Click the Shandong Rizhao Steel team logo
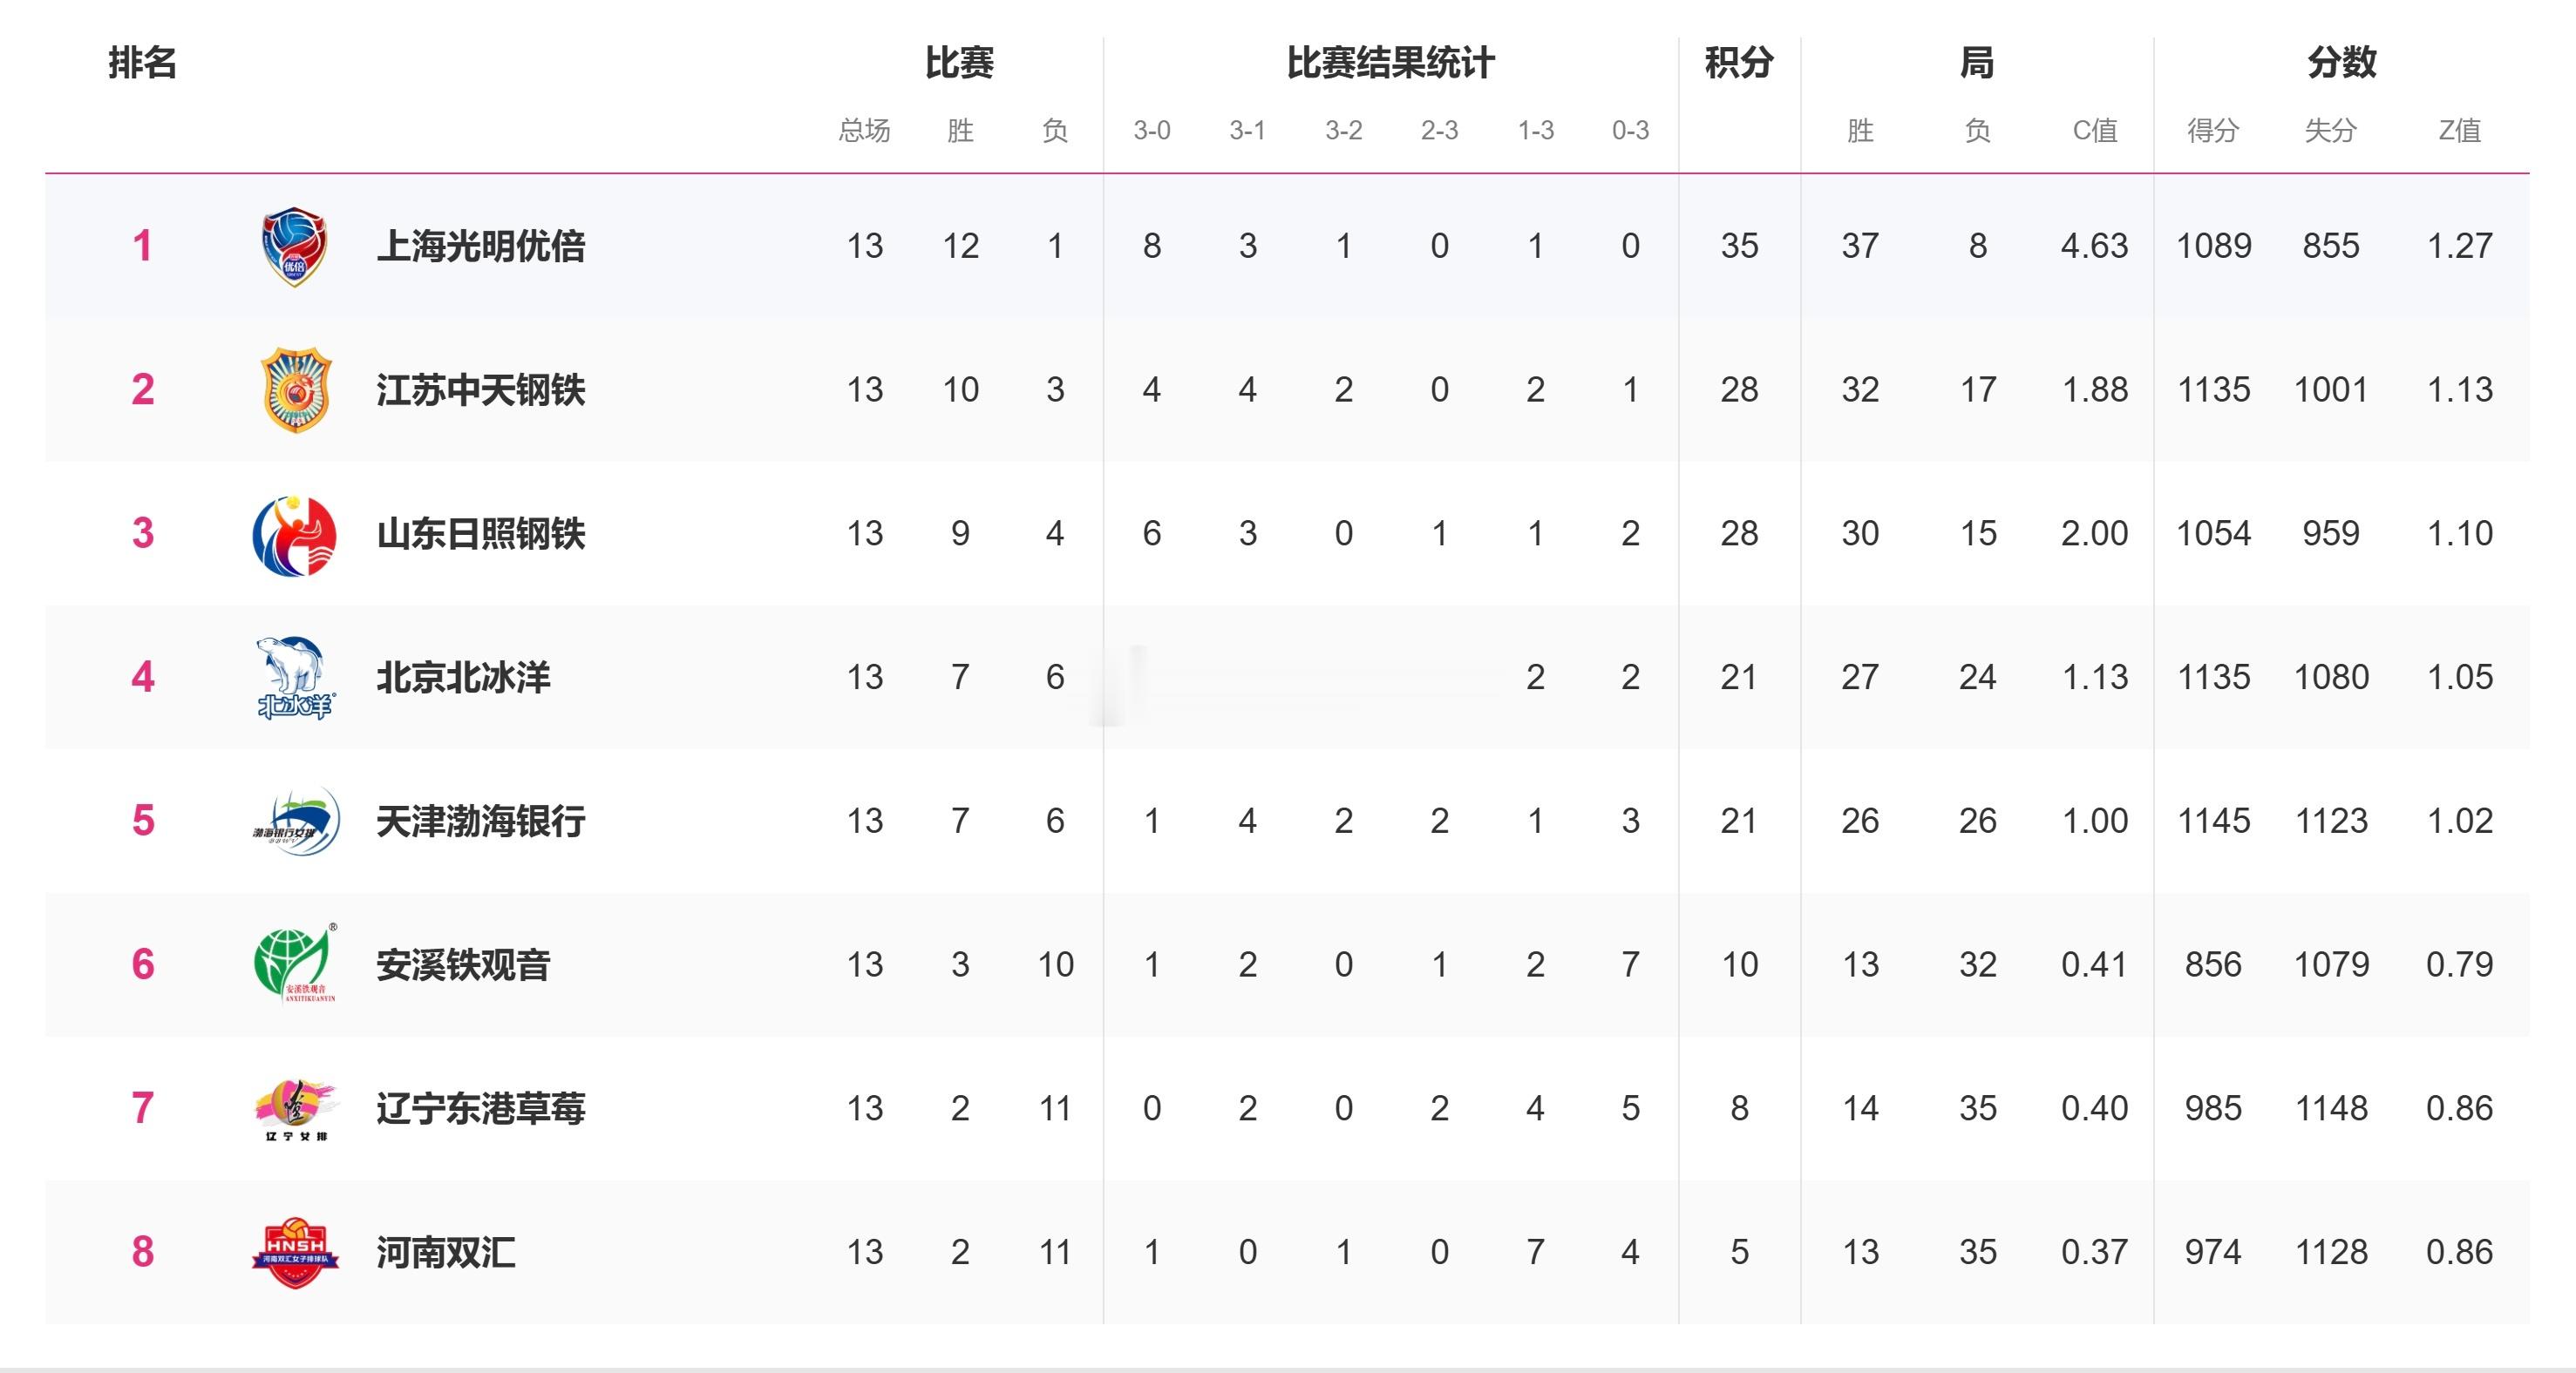Viewport: 2576px width, 1373px height. [294, 535]
